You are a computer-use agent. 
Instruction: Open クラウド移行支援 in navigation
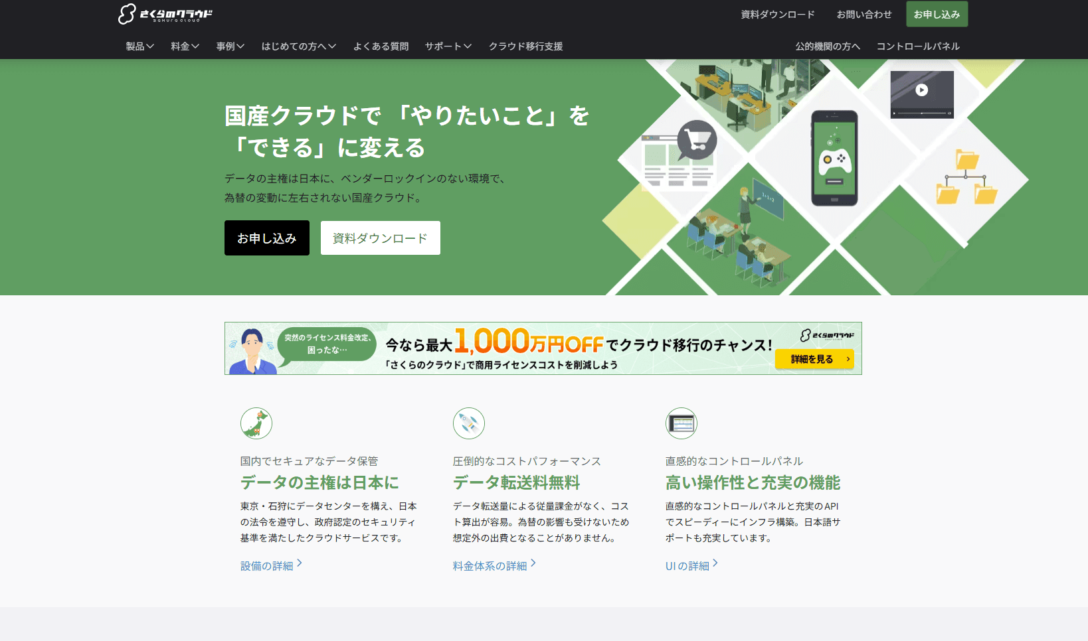point(526,46)
